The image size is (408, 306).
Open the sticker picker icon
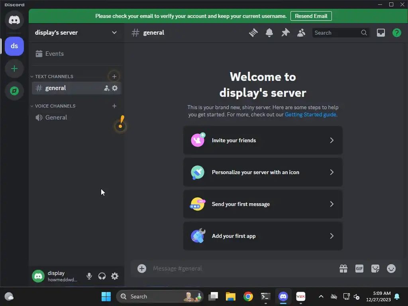(375, 269)
